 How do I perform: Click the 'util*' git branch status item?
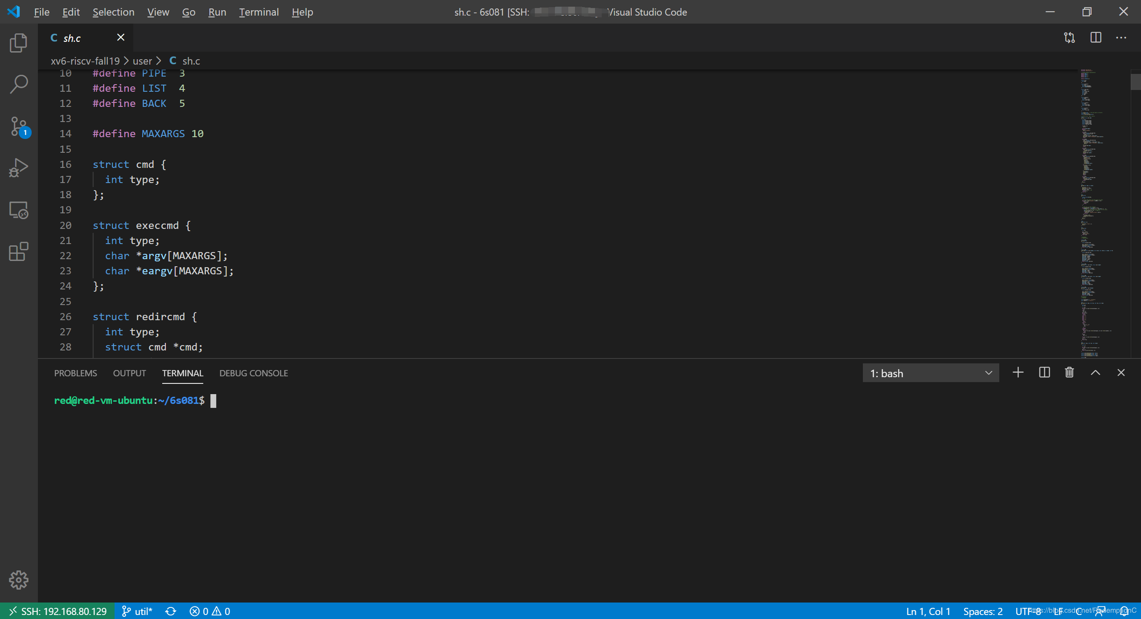click(x=138, y=611)
